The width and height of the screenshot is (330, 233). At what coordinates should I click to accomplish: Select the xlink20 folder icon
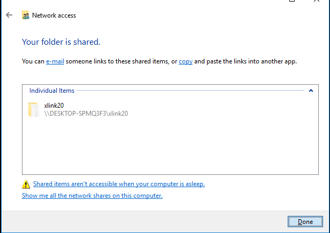coord(34,109)
